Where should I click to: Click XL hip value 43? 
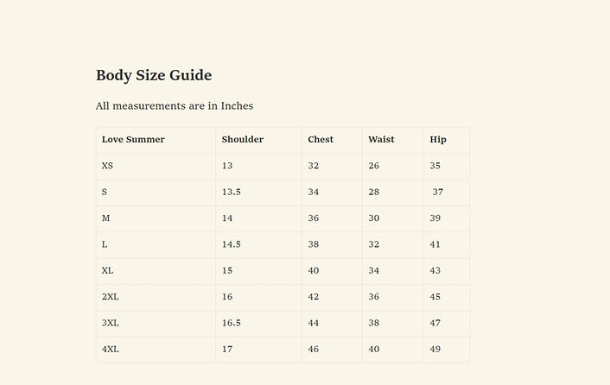[x=435, y=270]
